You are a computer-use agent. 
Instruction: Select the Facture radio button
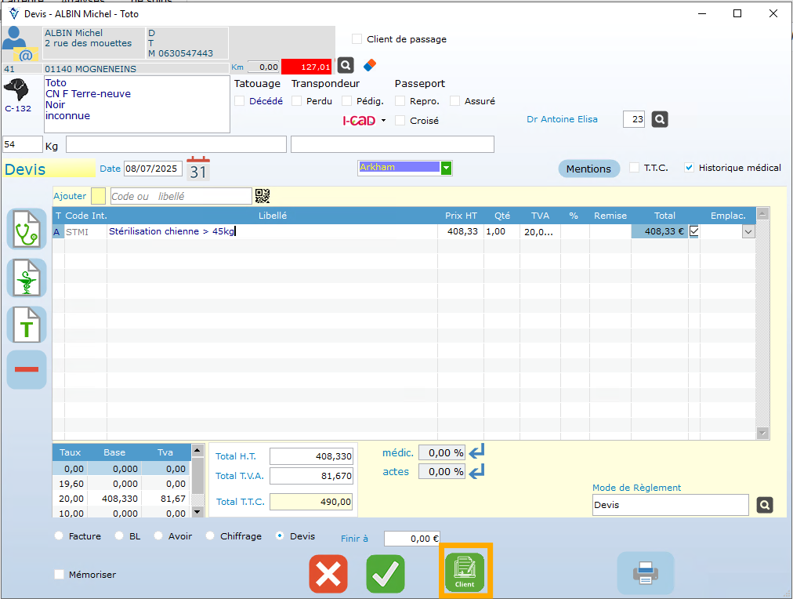point(59,536)
